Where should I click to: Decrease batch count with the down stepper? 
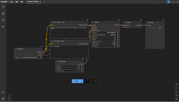click(88, 82)
